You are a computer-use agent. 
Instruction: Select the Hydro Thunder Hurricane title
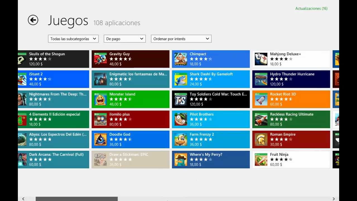click(x=292, y=74)
